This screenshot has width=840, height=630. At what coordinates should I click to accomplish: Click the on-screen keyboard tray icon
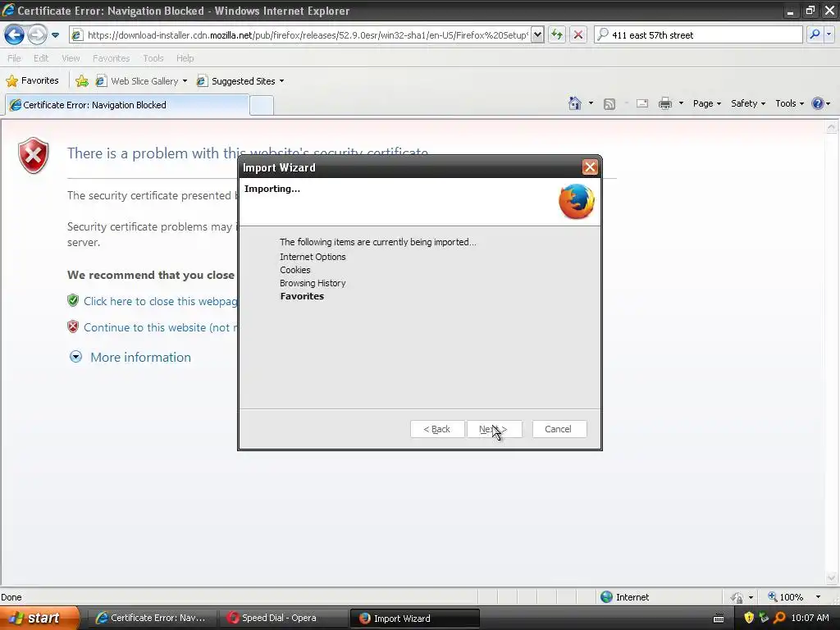tap(719, 619)
